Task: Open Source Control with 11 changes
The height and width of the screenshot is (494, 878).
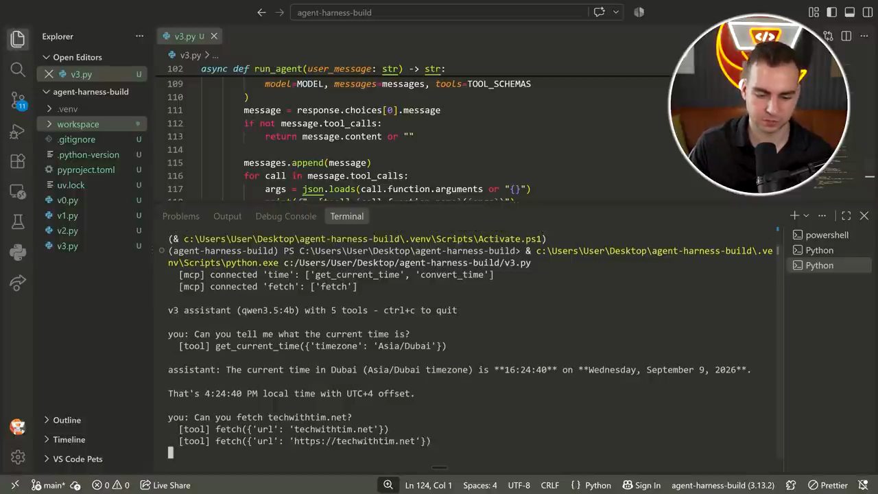Action: (18, 100)
